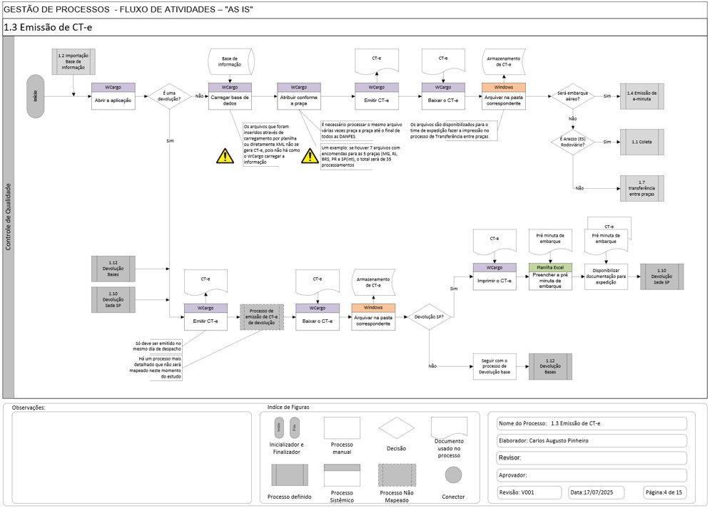710x513 pixels.
Task: Select the Processo Sistêmico legend shape
Action: [342, 475]
